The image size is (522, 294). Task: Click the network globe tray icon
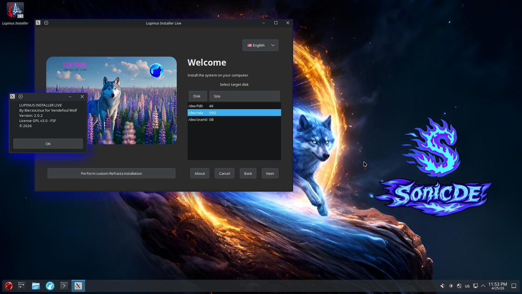459,286
